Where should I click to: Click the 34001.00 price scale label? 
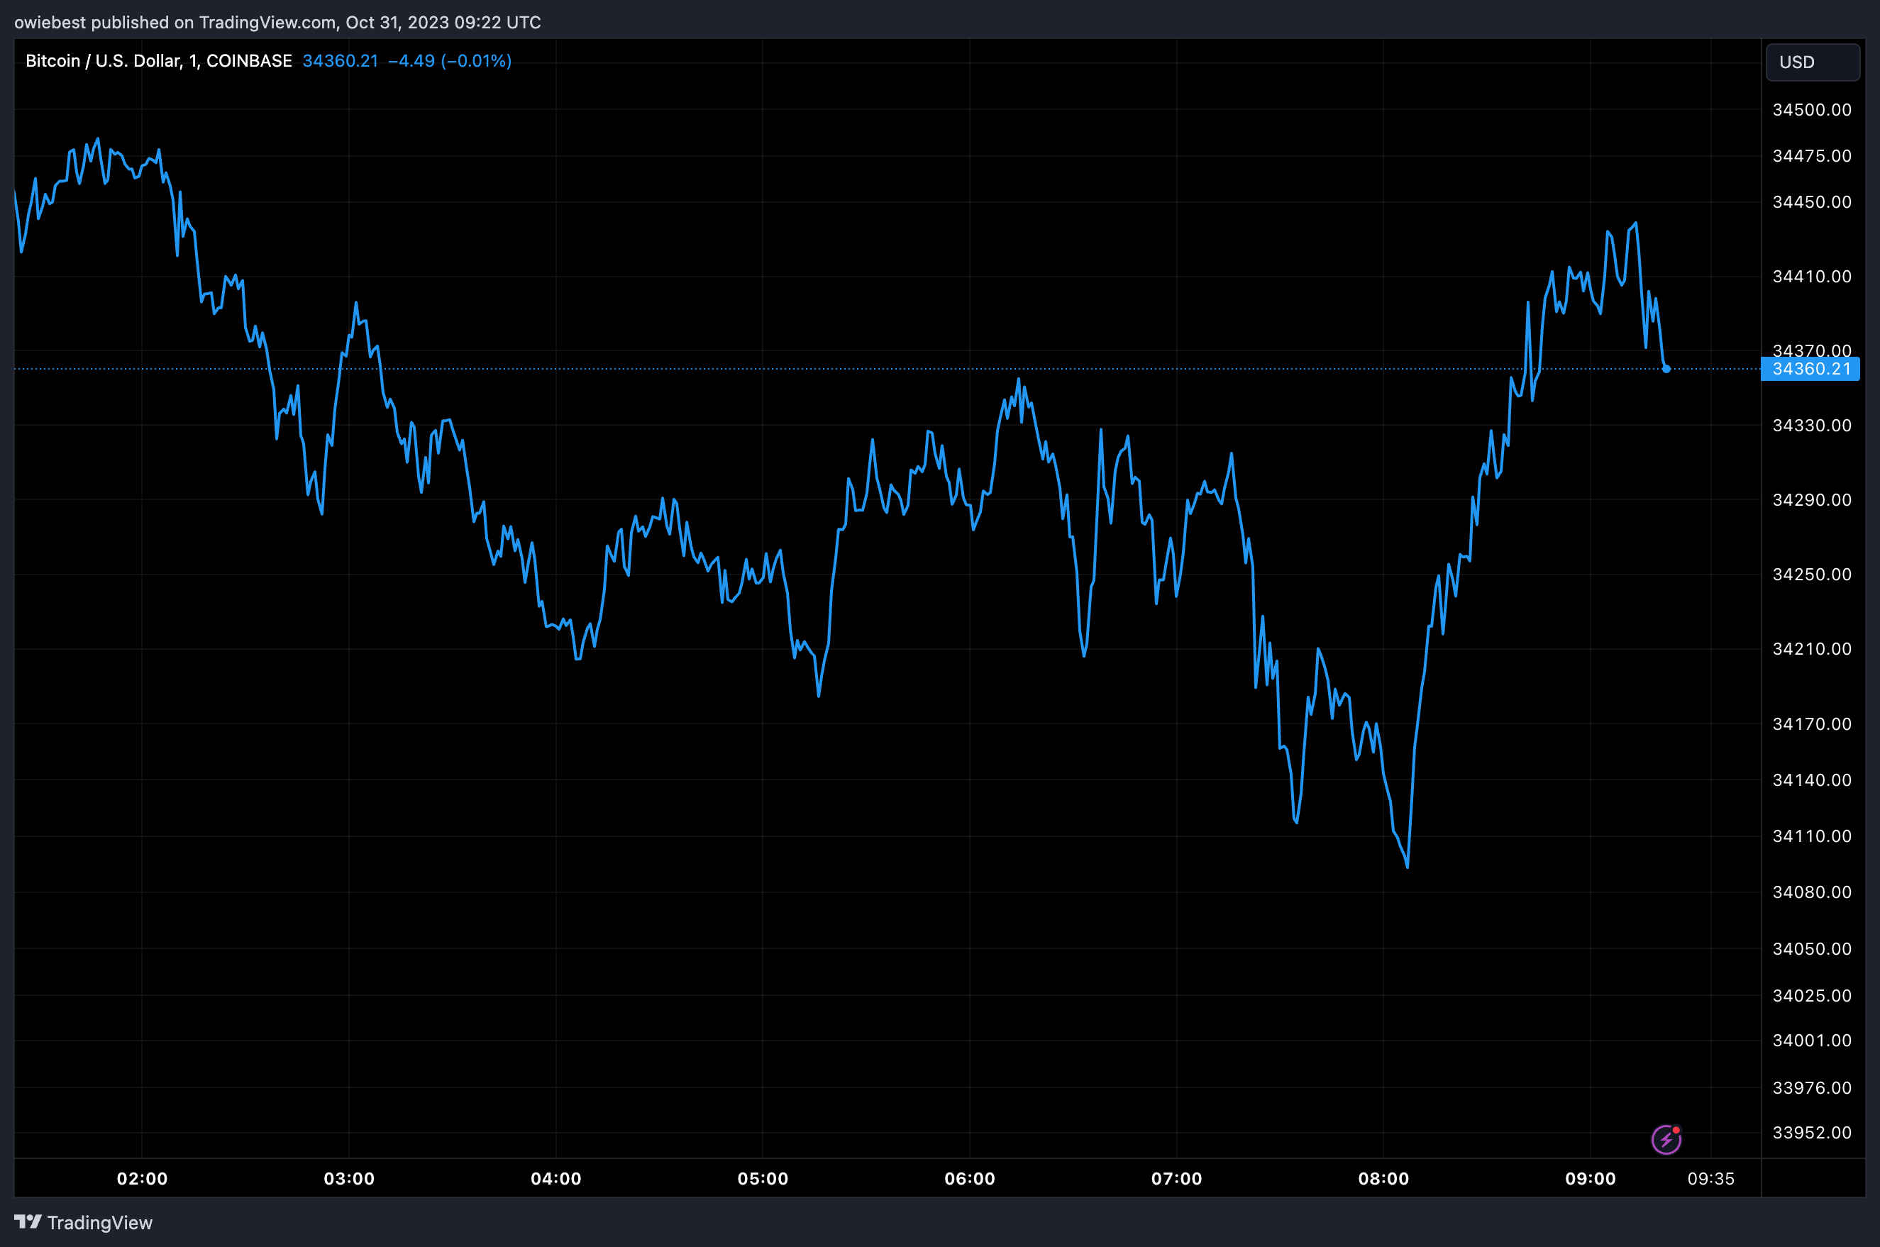[1812, 1040]
